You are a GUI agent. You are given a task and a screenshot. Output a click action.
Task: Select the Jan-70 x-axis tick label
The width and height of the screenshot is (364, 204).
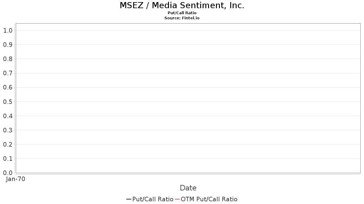click(16, 179)
